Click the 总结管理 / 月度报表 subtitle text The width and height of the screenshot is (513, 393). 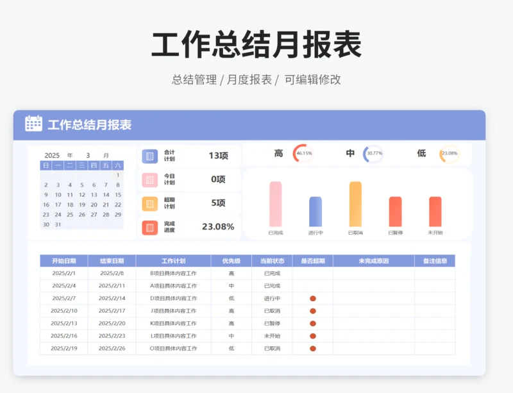222,79
